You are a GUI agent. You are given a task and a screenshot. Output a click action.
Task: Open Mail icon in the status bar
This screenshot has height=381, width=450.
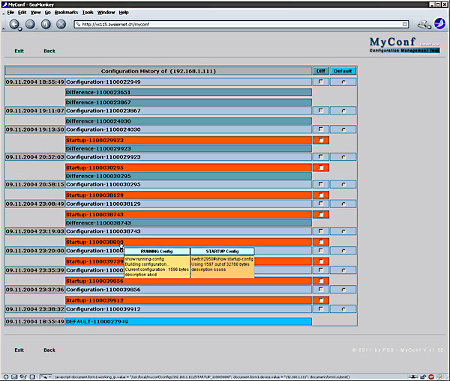[x=14, y=377]
